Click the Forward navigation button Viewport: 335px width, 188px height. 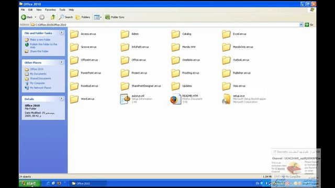(x=42, y=17)
